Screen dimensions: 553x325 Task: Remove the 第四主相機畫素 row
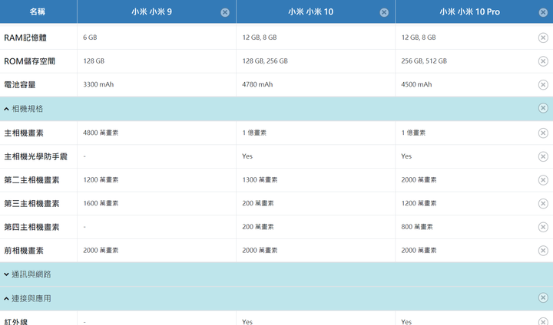543,227
